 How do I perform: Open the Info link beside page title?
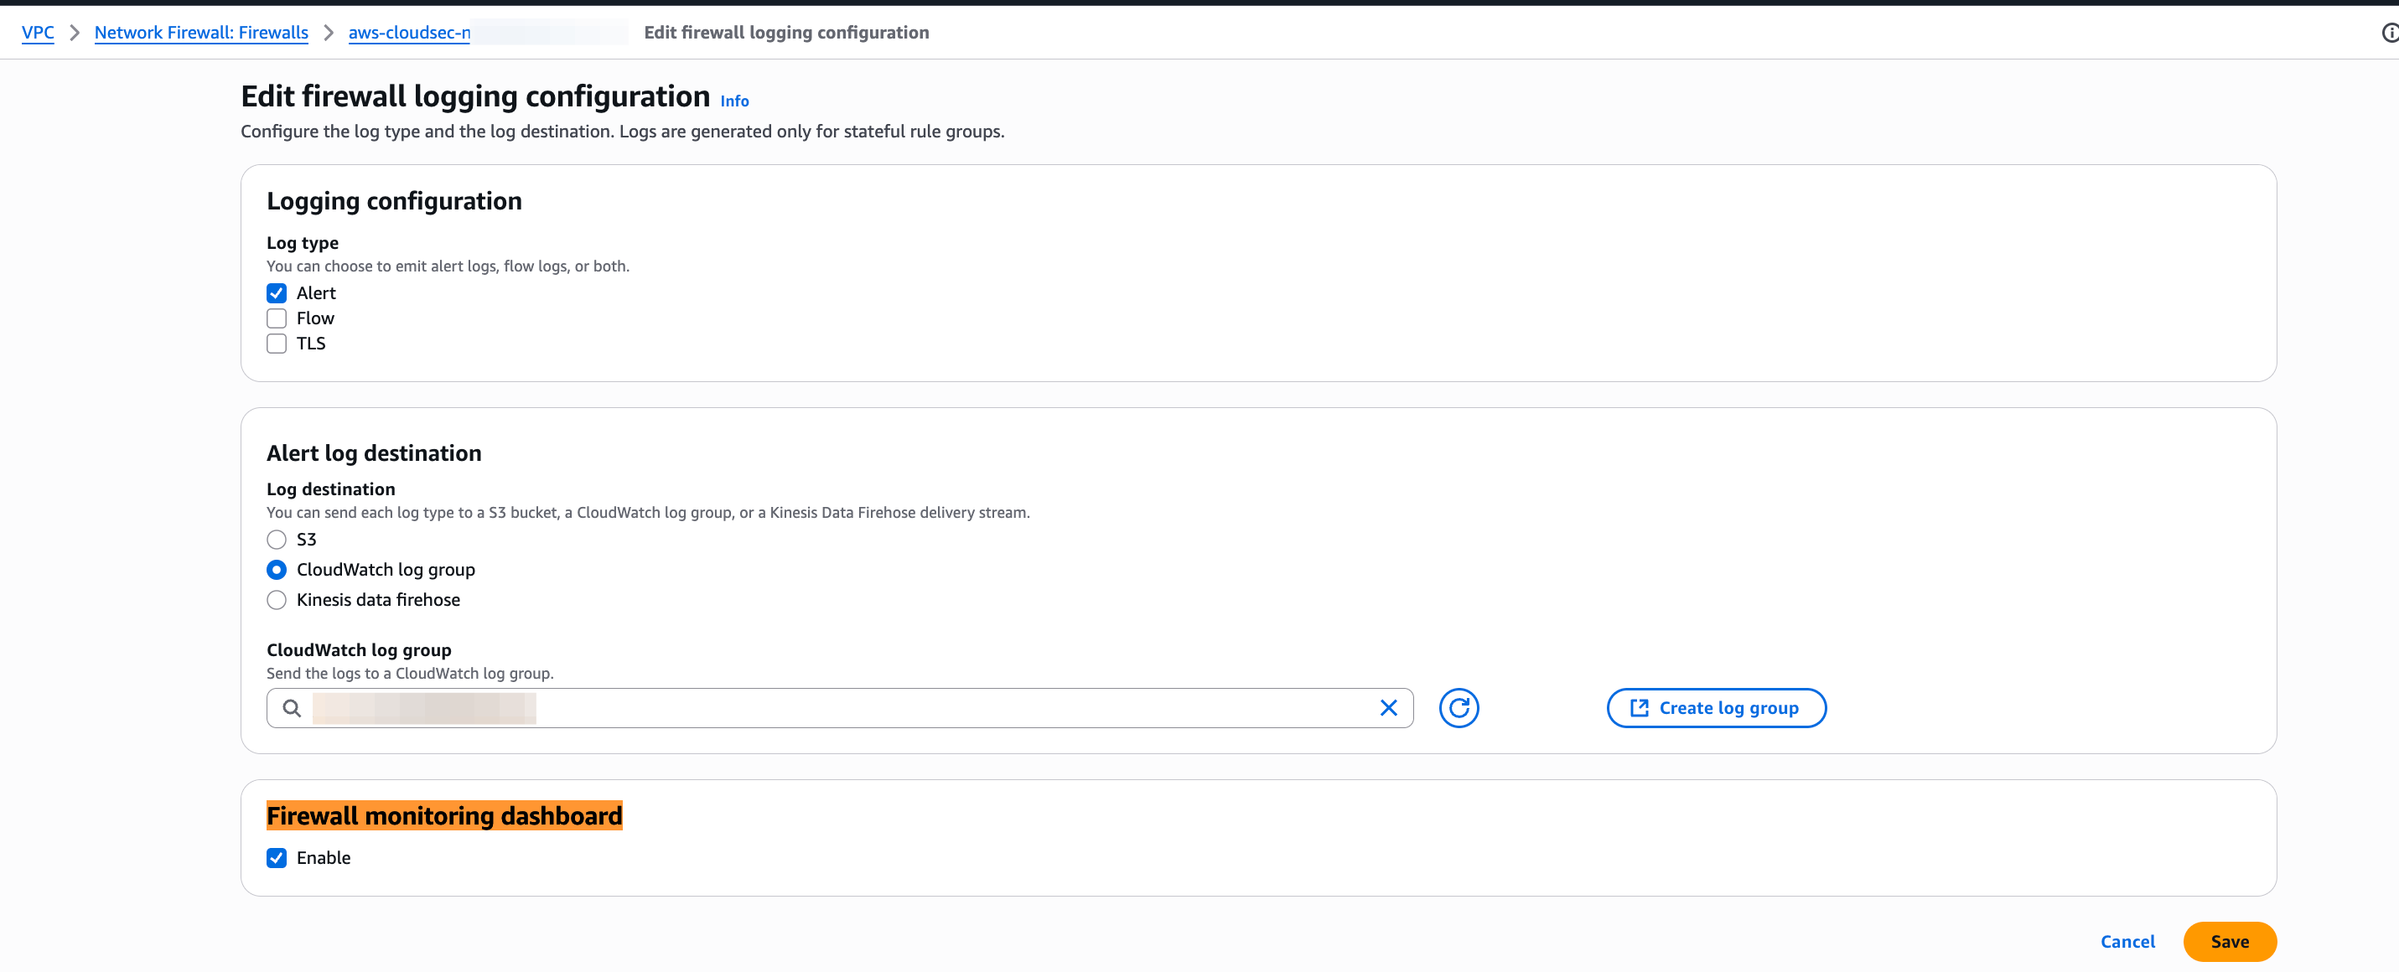pos(733,101)
